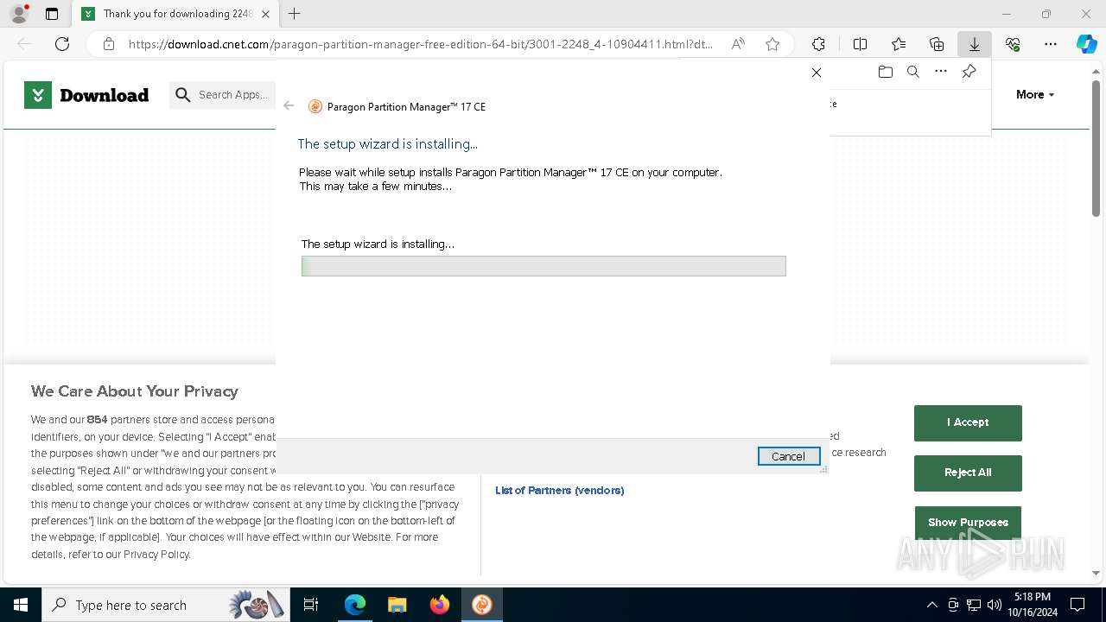Click the Show Purposes button
Image resolution: width=1106 pixels, height=622 pixels.
click(968, 522)
